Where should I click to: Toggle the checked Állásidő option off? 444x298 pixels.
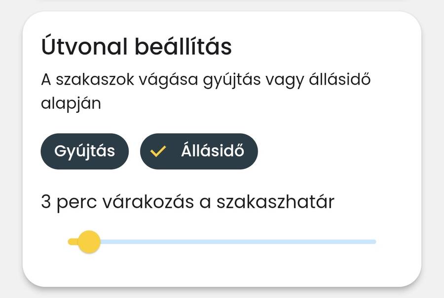199,151
